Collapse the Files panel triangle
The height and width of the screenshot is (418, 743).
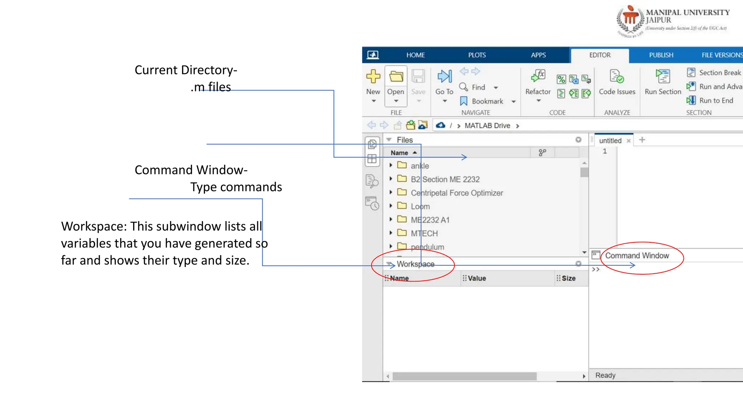389,140
